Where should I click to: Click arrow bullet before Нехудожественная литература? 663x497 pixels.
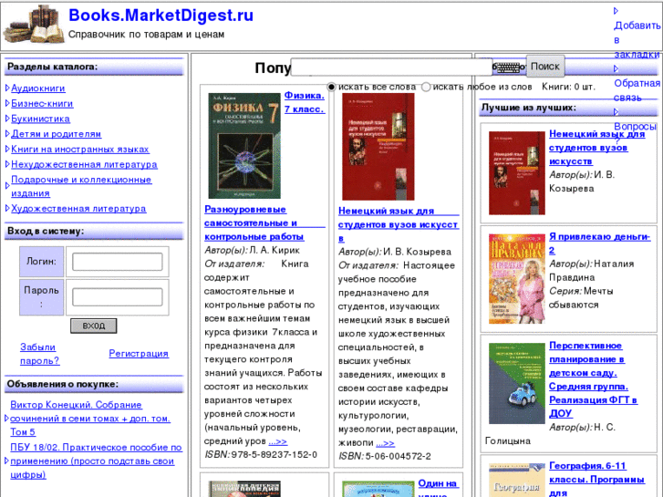click(x=7, y=164)
